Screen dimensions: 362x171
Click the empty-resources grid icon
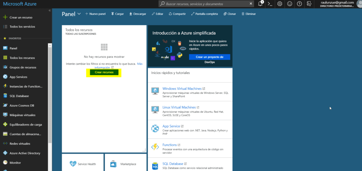click(104, 47)
